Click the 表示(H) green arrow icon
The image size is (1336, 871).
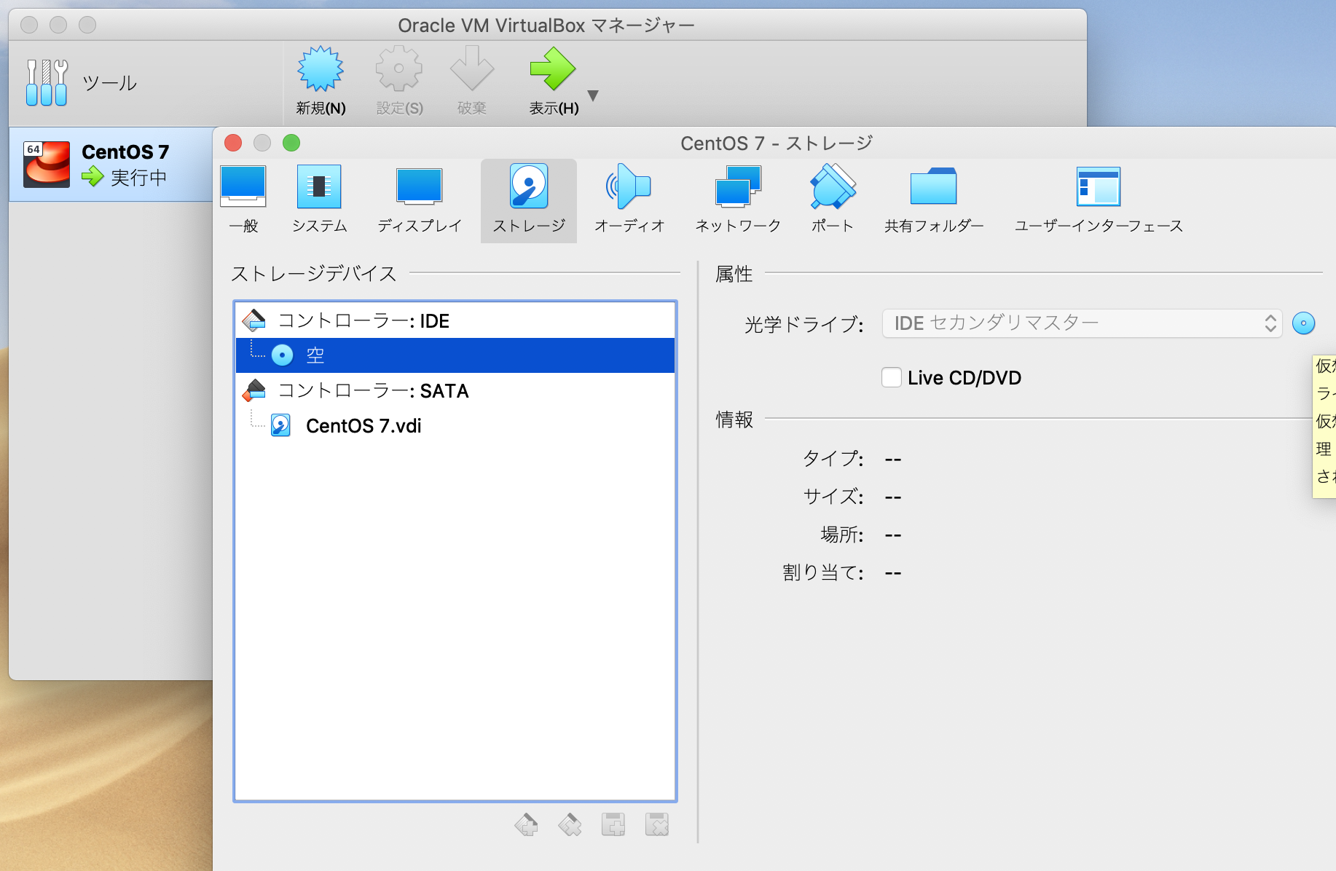(553, 68)
